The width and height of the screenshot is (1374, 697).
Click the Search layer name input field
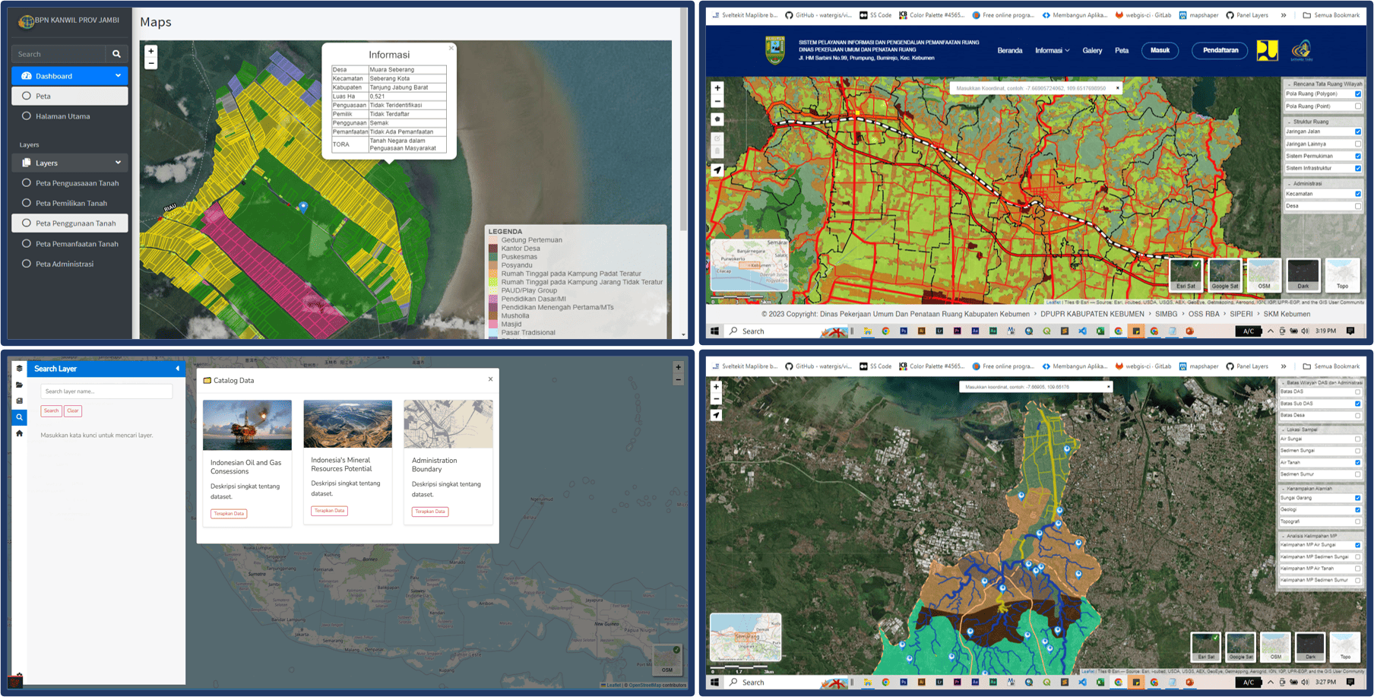[x=106, y=391]
